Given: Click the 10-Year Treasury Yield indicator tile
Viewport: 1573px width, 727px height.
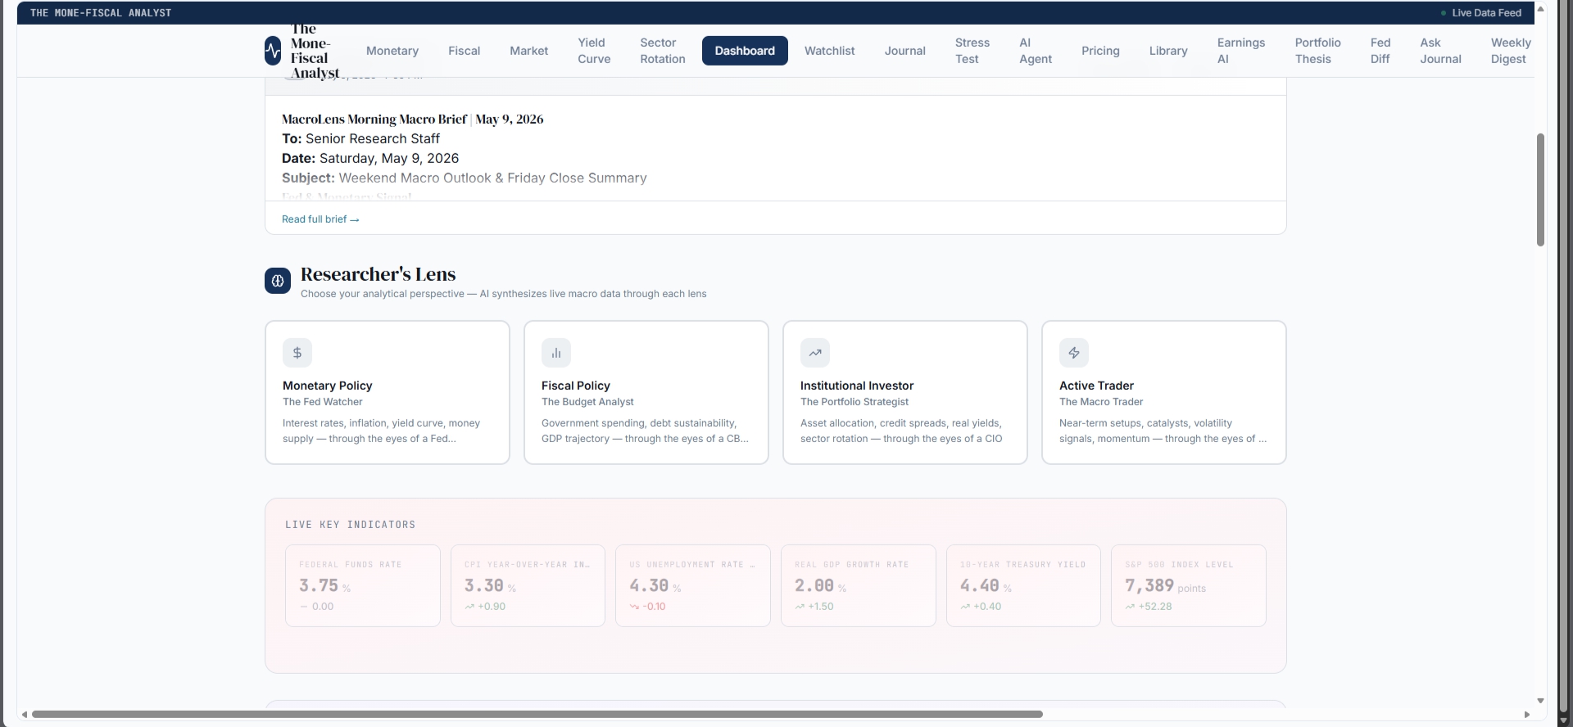Looking at the screenshot, I should (1023, 585).
